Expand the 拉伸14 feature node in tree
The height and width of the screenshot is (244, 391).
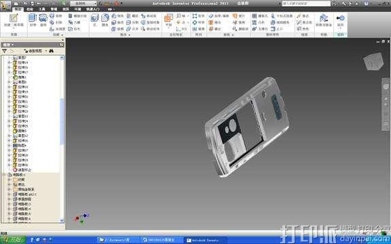(10, 62)
